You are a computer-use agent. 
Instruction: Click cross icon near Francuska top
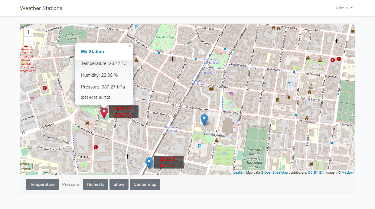tap(336, 40)
